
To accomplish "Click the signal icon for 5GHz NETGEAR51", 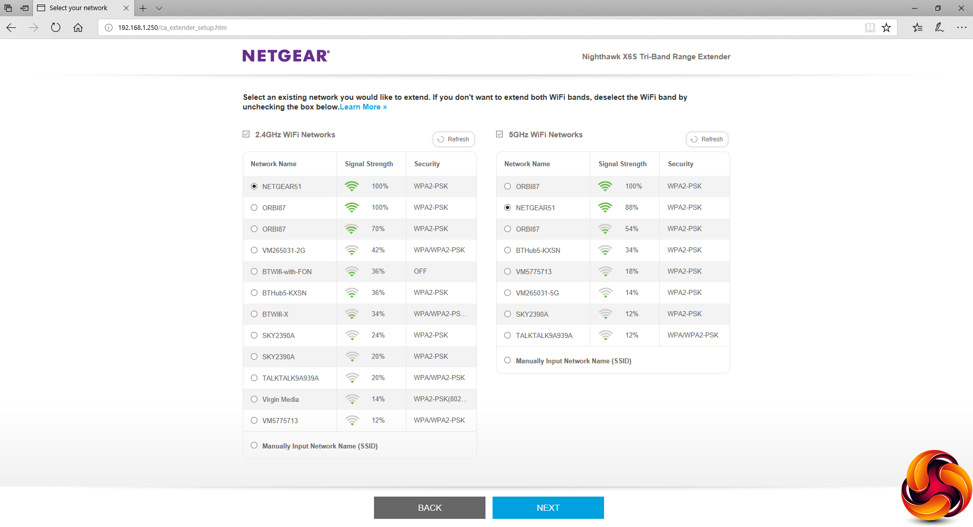I will [605, 208].
